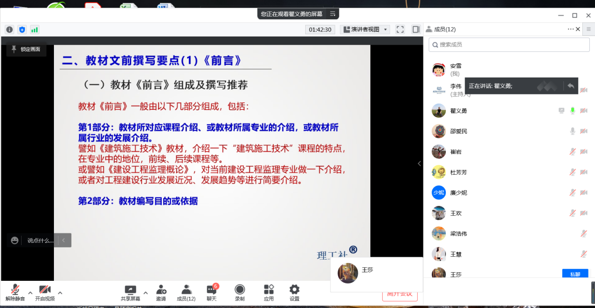Click the 私聊 button for 王莎
The height and width of the screenshot is (308, 595).
point(575,274)
